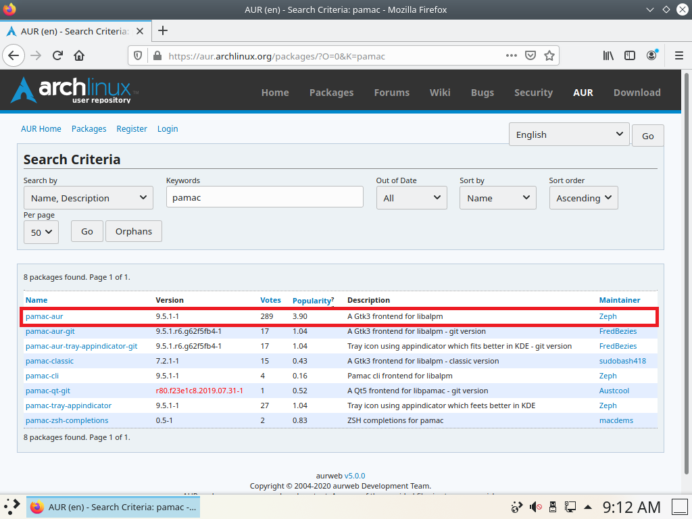The height and width of the screenshot is (519, 692).
Task: Click the Orphans button
Action: [134, 231]
